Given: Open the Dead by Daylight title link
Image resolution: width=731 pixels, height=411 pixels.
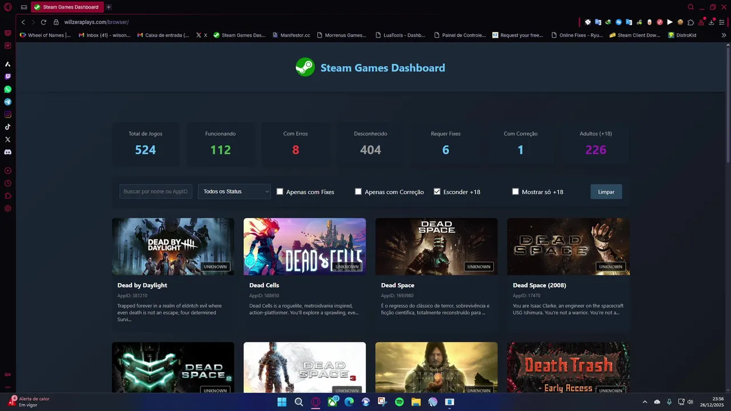Looking at the screenshot, I should (x=142, y=285).
